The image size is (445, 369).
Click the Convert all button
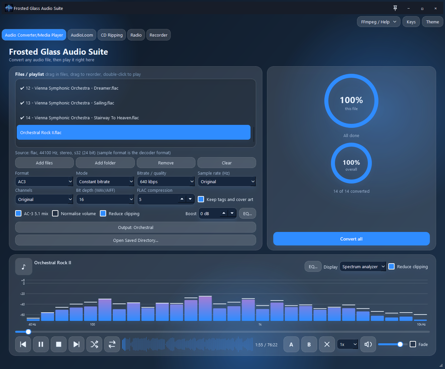tap(351, 239)
